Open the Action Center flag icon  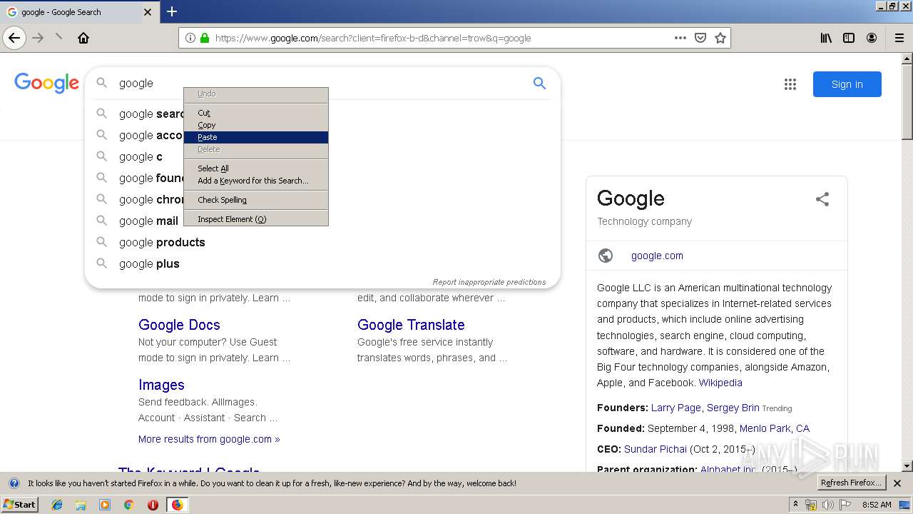tap(844, 505)
